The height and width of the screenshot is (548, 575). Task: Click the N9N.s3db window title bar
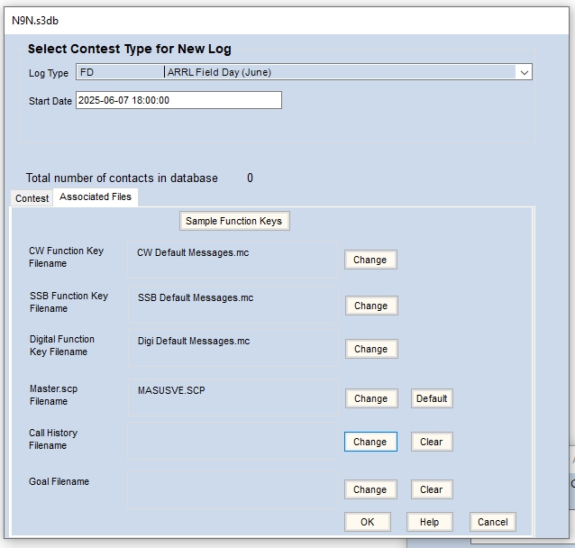[270, 20]
